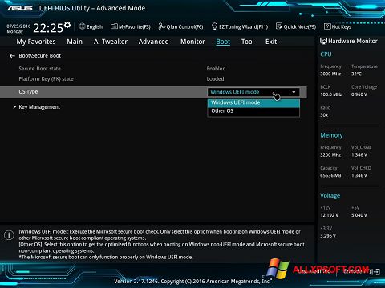The width and height of the screenshot is (385, 288).
Task: Expand the Key Management submenu
Action: 39,107
